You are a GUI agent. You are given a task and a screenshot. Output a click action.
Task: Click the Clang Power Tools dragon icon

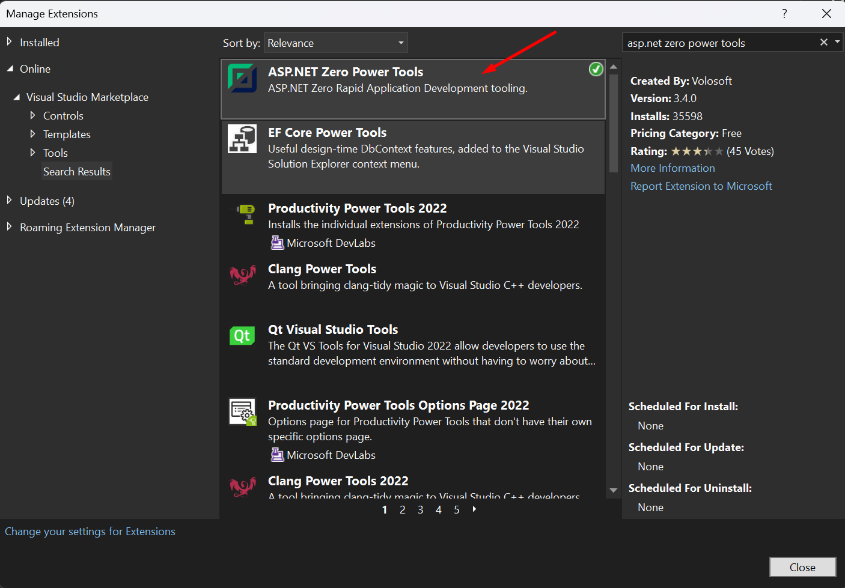243,275
